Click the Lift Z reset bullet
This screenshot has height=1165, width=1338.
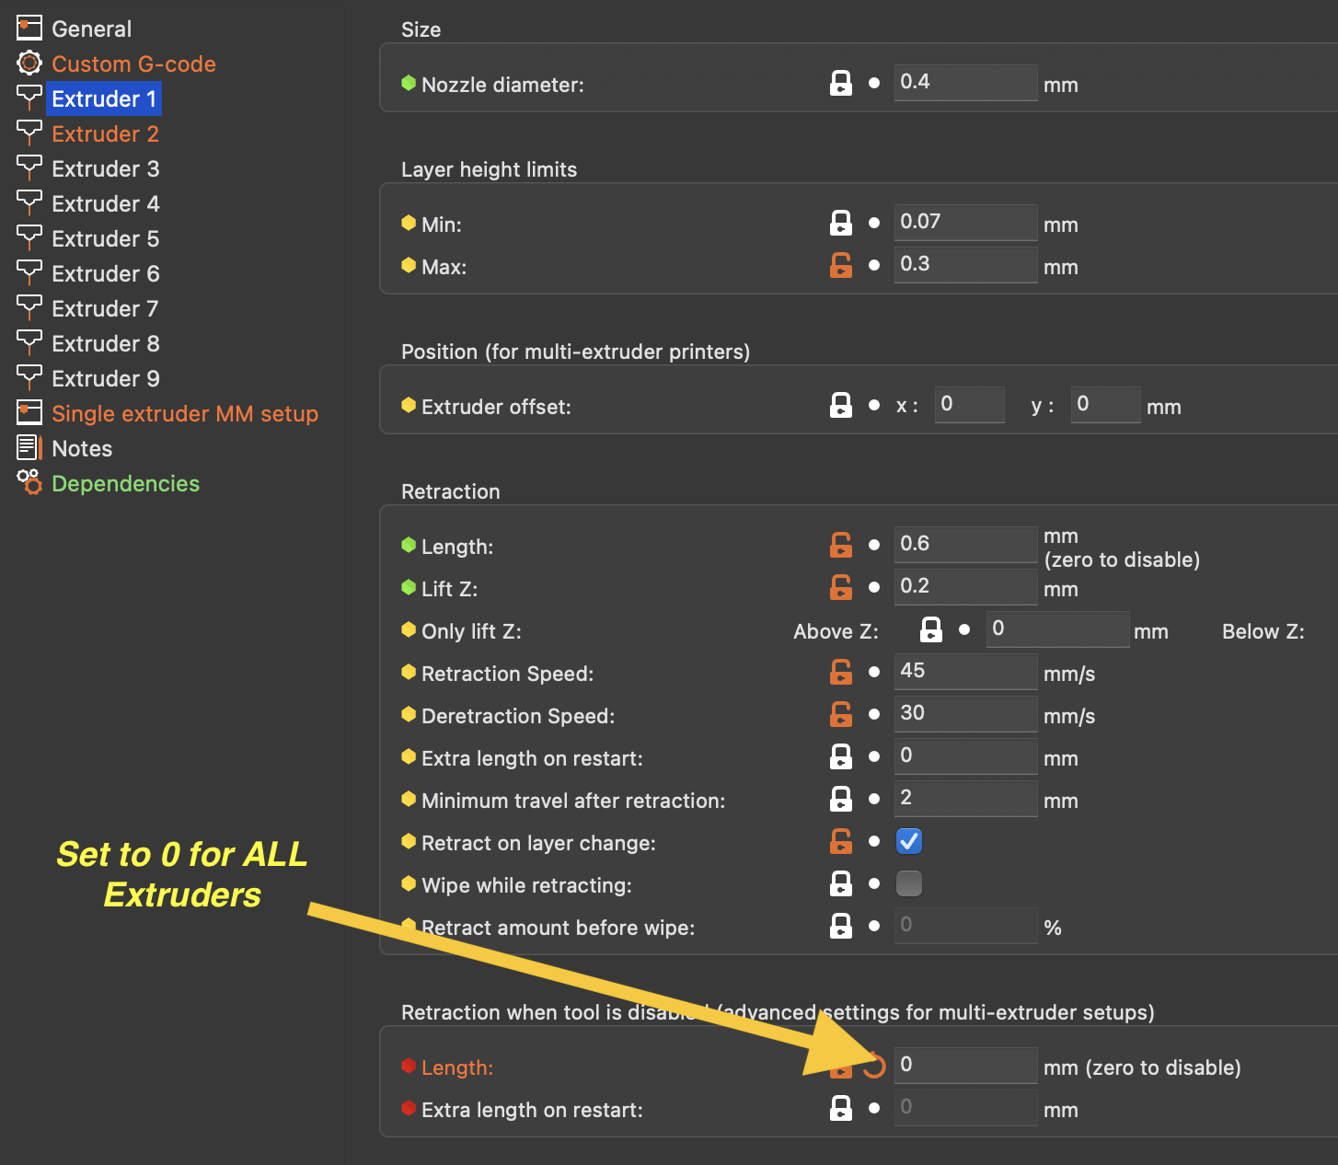[874, 587]
